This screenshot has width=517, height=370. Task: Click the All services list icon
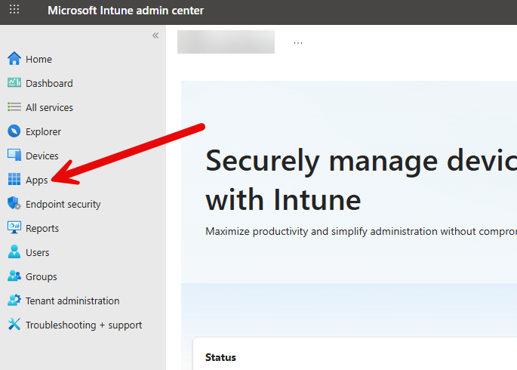click(14, 107)
